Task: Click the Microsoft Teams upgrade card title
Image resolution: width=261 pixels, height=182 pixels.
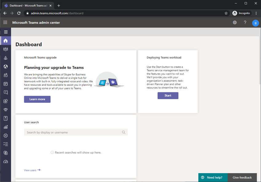Action: click(40, 58)
